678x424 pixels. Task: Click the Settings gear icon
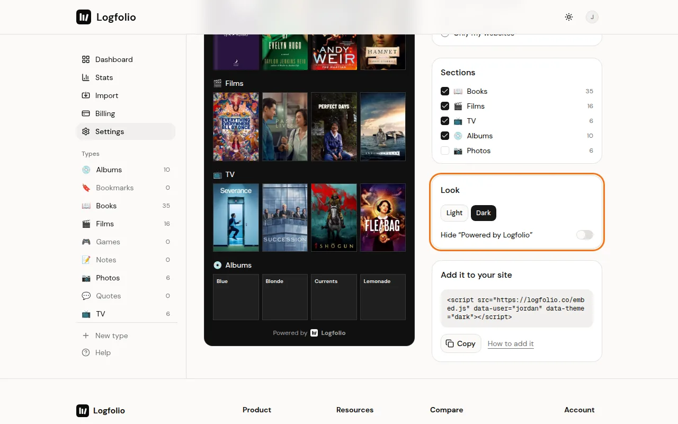click(86, 131)
